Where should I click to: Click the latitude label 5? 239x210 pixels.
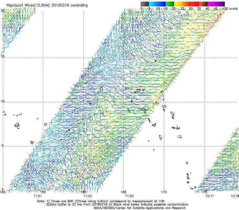[3, 146]
